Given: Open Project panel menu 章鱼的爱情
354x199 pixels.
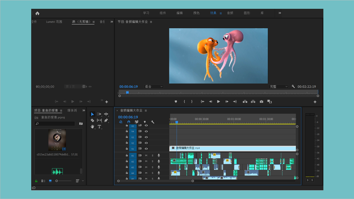Looking at the screenshot, I should pyautogui.click(x=61, y=110).
